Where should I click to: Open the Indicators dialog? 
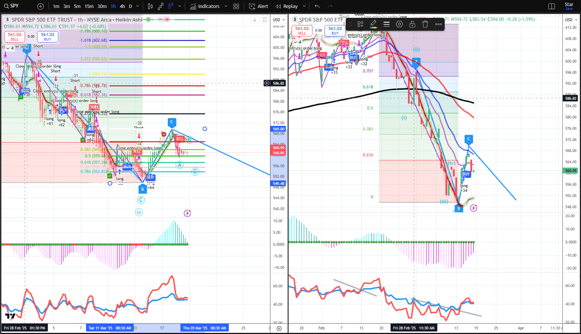[205, 6]
